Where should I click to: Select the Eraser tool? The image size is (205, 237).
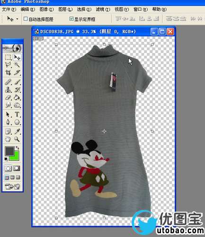click(8, 97)
